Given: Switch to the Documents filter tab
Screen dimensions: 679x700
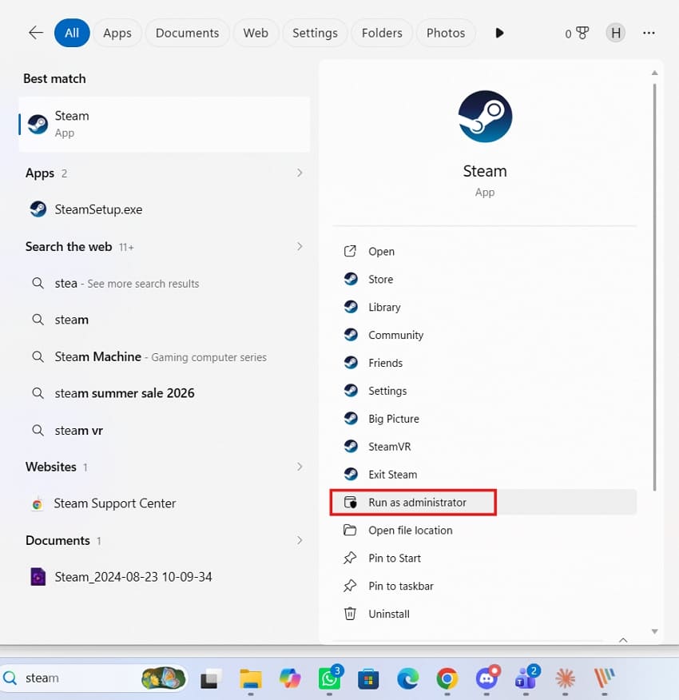Looking at the screenshot, I should 187,33.
